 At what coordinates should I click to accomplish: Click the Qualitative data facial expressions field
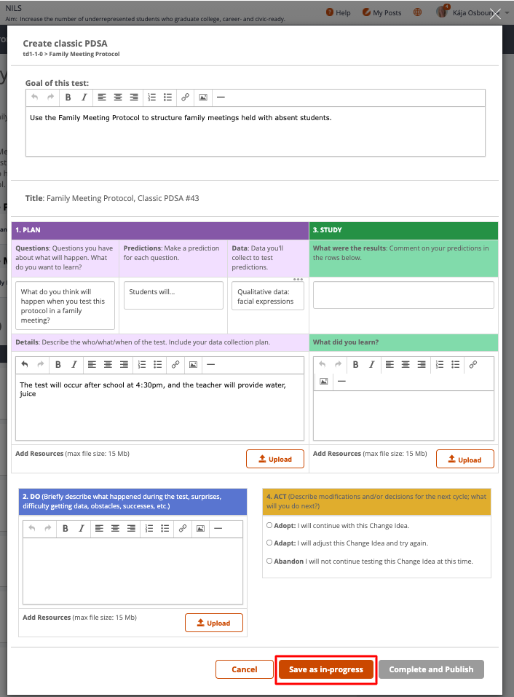pos(268,296)
